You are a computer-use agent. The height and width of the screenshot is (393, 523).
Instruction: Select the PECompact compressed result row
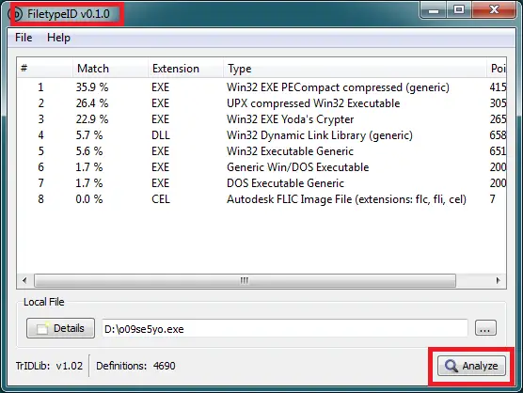pos(261,87)
